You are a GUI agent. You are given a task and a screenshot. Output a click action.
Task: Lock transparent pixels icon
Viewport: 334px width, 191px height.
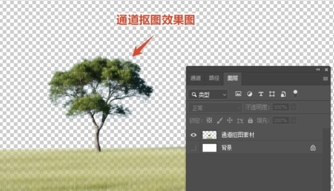[209, 121]
